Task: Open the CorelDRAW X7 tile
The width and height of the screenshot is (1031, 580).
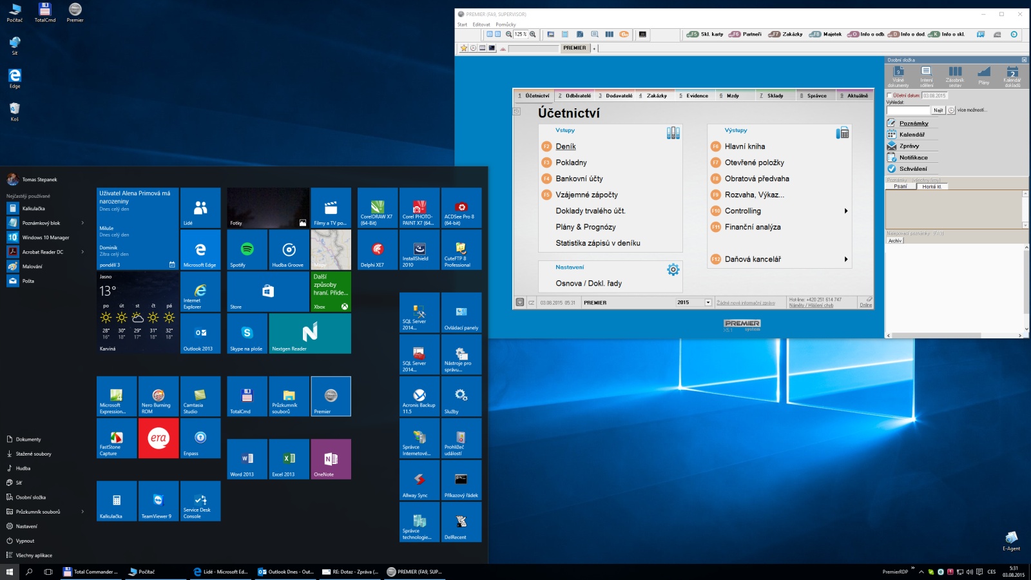Action: [x=377, y=208]
